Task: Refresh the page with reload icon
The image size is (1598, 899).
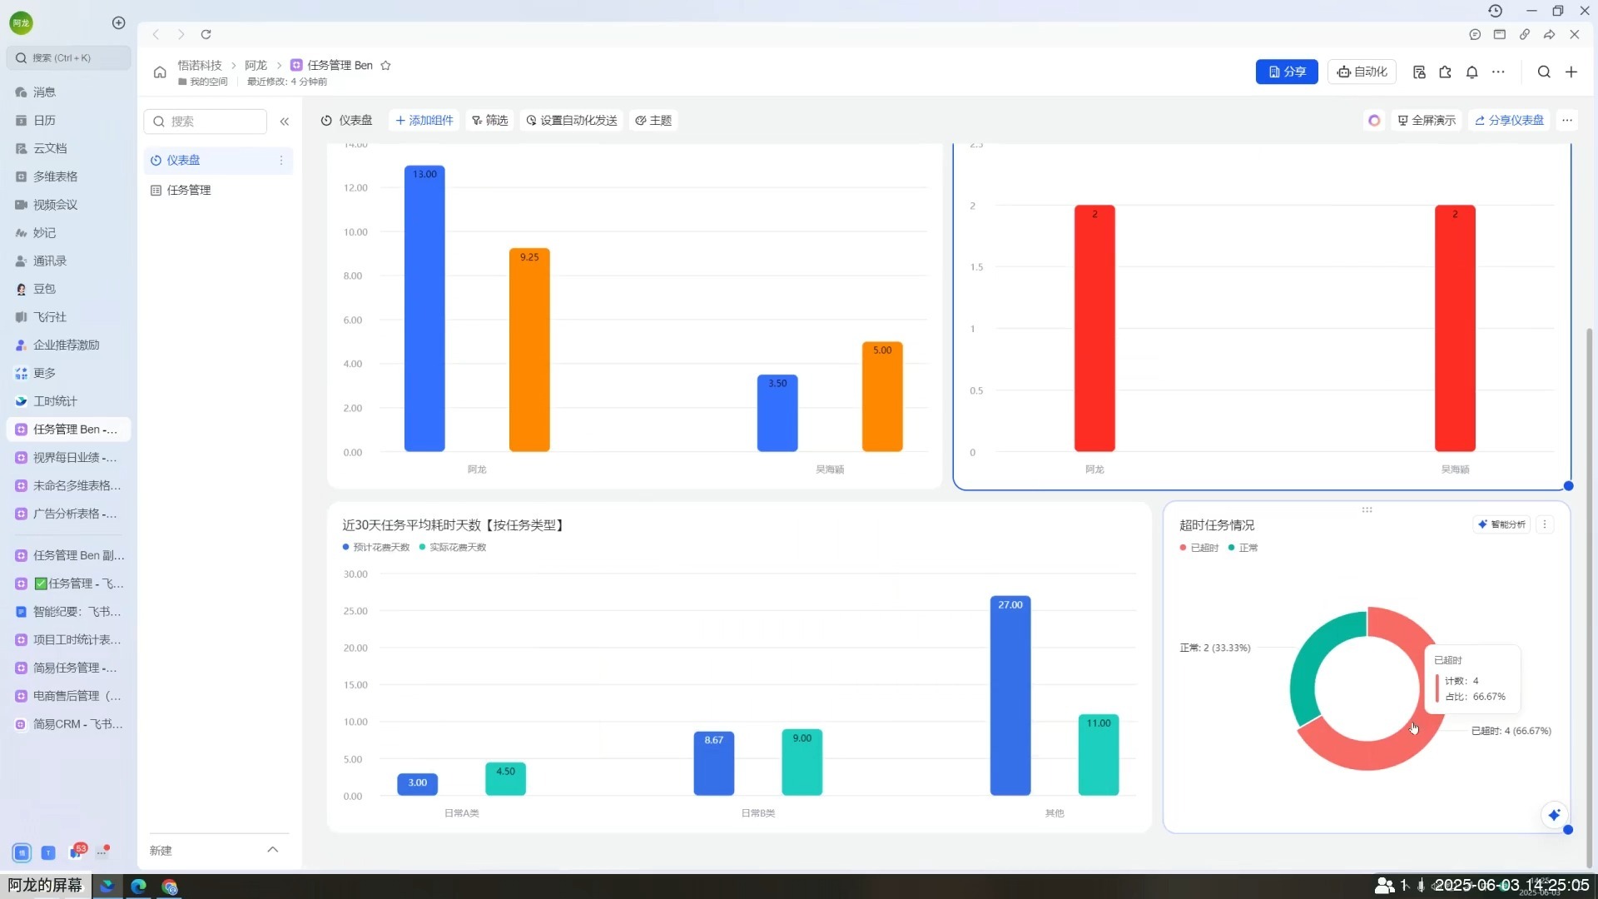Action: 206,34
